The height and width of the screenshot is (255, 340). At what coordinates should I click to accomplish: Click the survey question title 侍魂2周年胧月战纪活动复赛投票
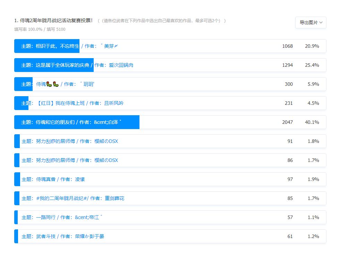[x=53, y=20]
